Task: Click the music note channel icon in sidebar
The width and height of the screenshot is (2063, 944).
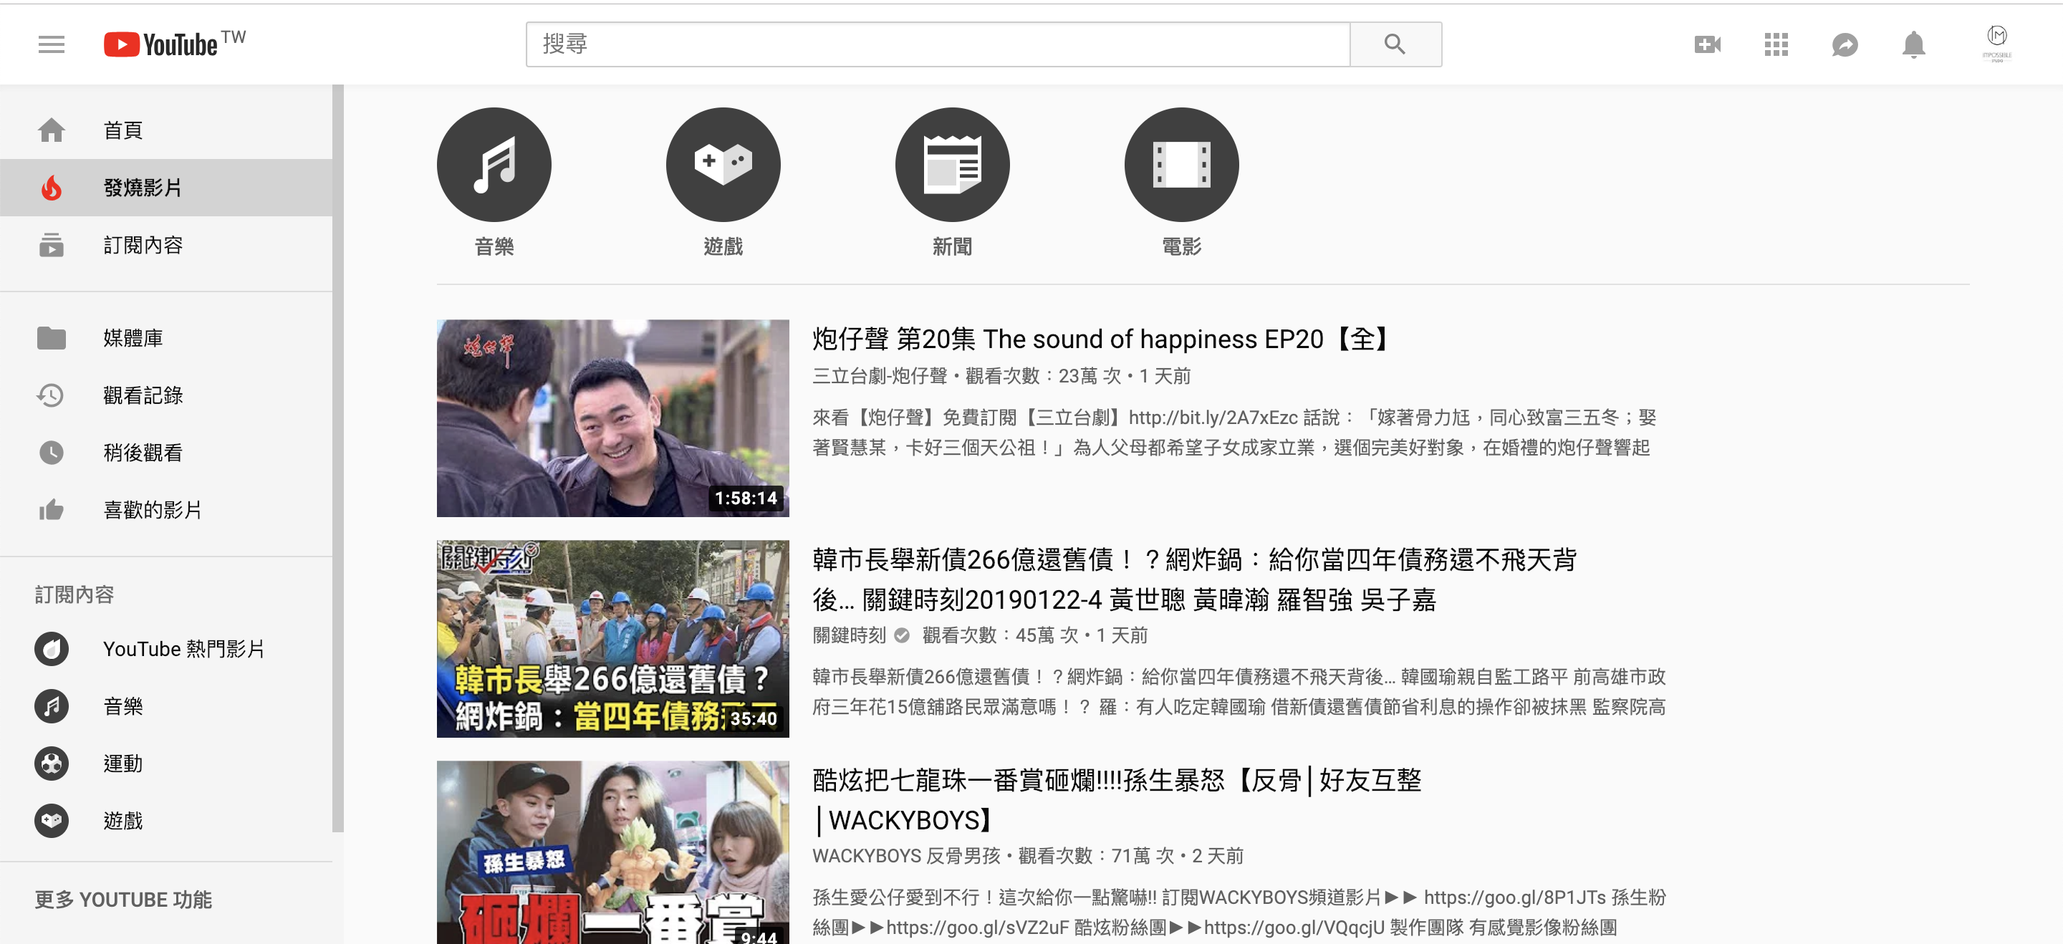Action: point(52,706)
